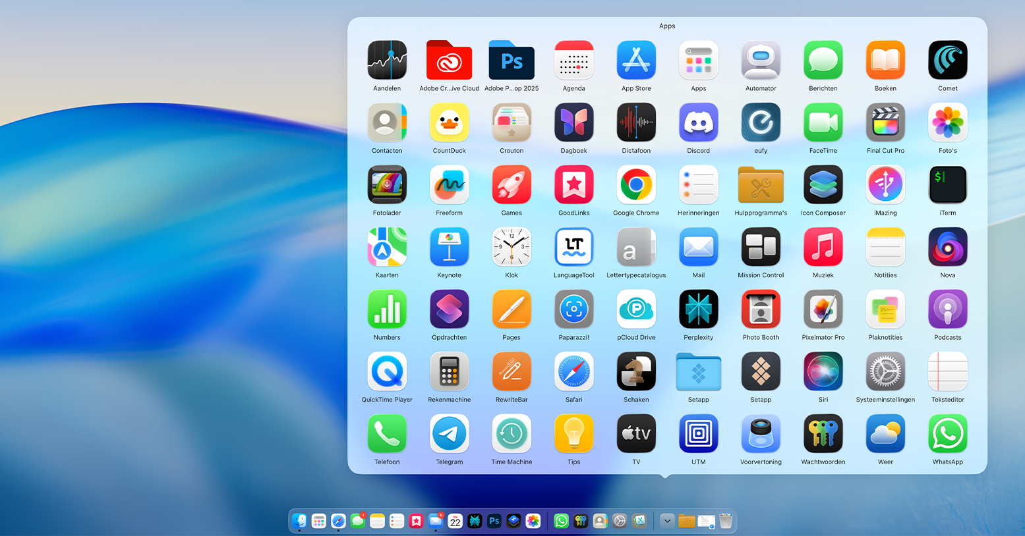1025x536 pixels.
Task: Launch the Opdrachten shortcuts app
Action: (449, 309)
